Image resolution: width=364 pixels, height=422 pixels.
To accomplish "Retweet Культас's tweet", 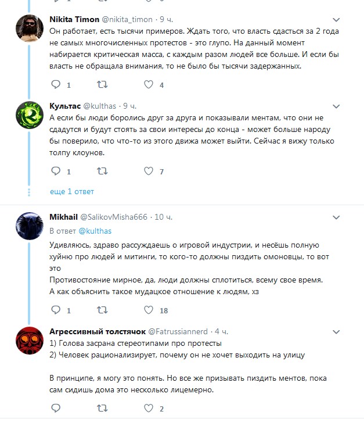I will click(x=102, y=171).
